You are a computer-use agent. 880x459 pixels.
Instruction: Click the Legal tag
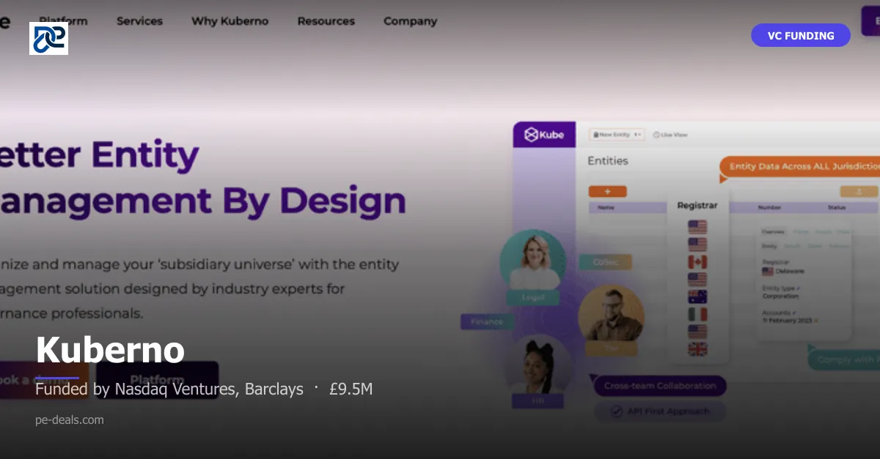click(532, 298)
